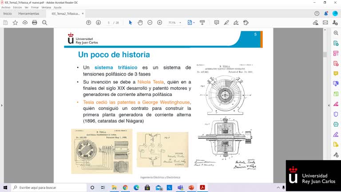This screenshot has width=341, height=192.
Task: Open Microsoft Teams from taskbar
Action: coord(180,188)
